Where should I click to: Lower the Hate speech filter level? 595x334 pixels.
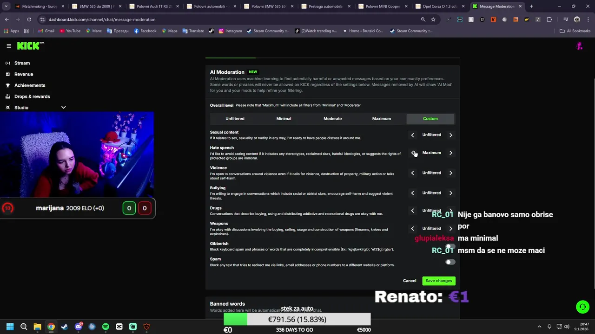pyautogui.click(x=412, y=153)
